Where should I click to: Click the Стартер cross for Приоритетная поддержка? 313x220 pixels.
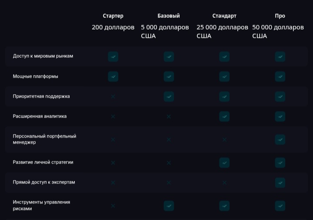113,96
